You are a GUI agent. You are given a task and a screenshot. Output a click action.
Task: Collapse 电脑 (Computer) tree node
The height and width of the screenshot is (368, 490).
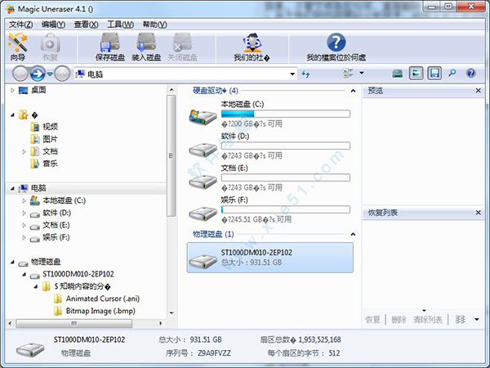12,188
